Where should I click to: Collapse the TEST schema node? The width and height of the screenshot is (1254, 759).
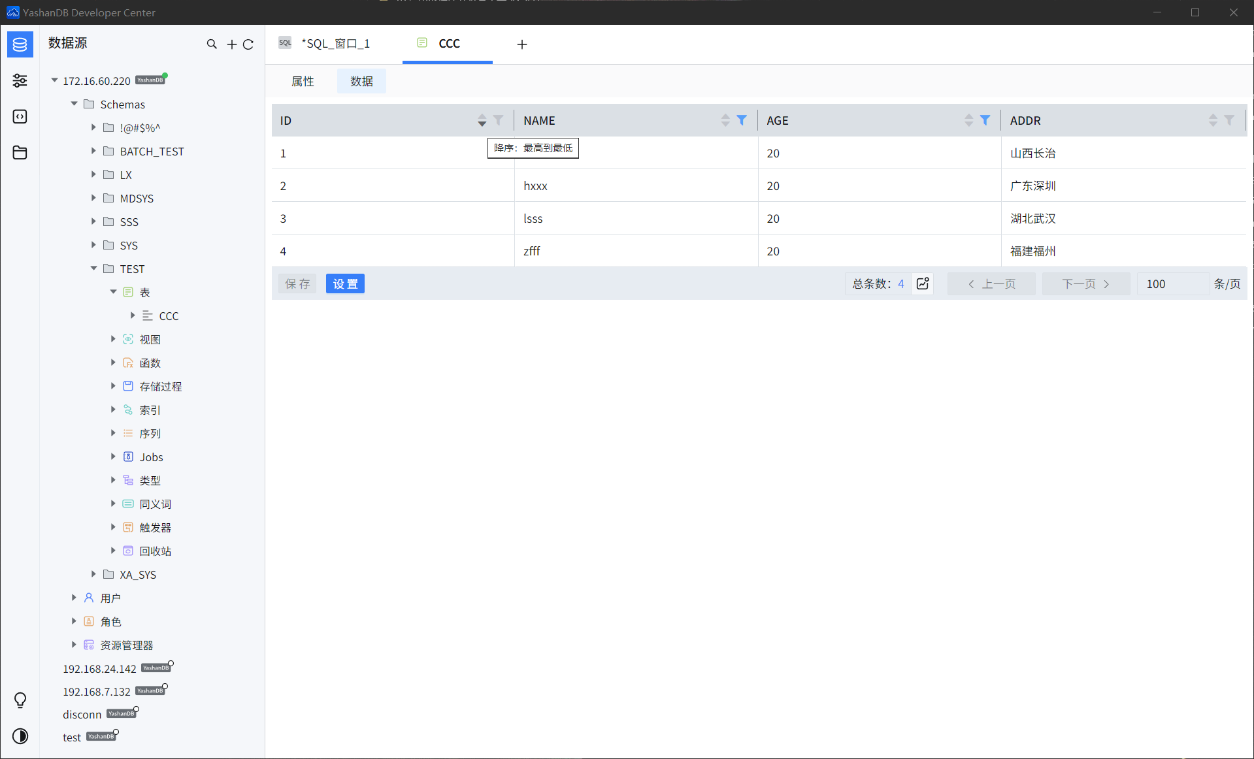pyautogui.click(x=93, y=268)
